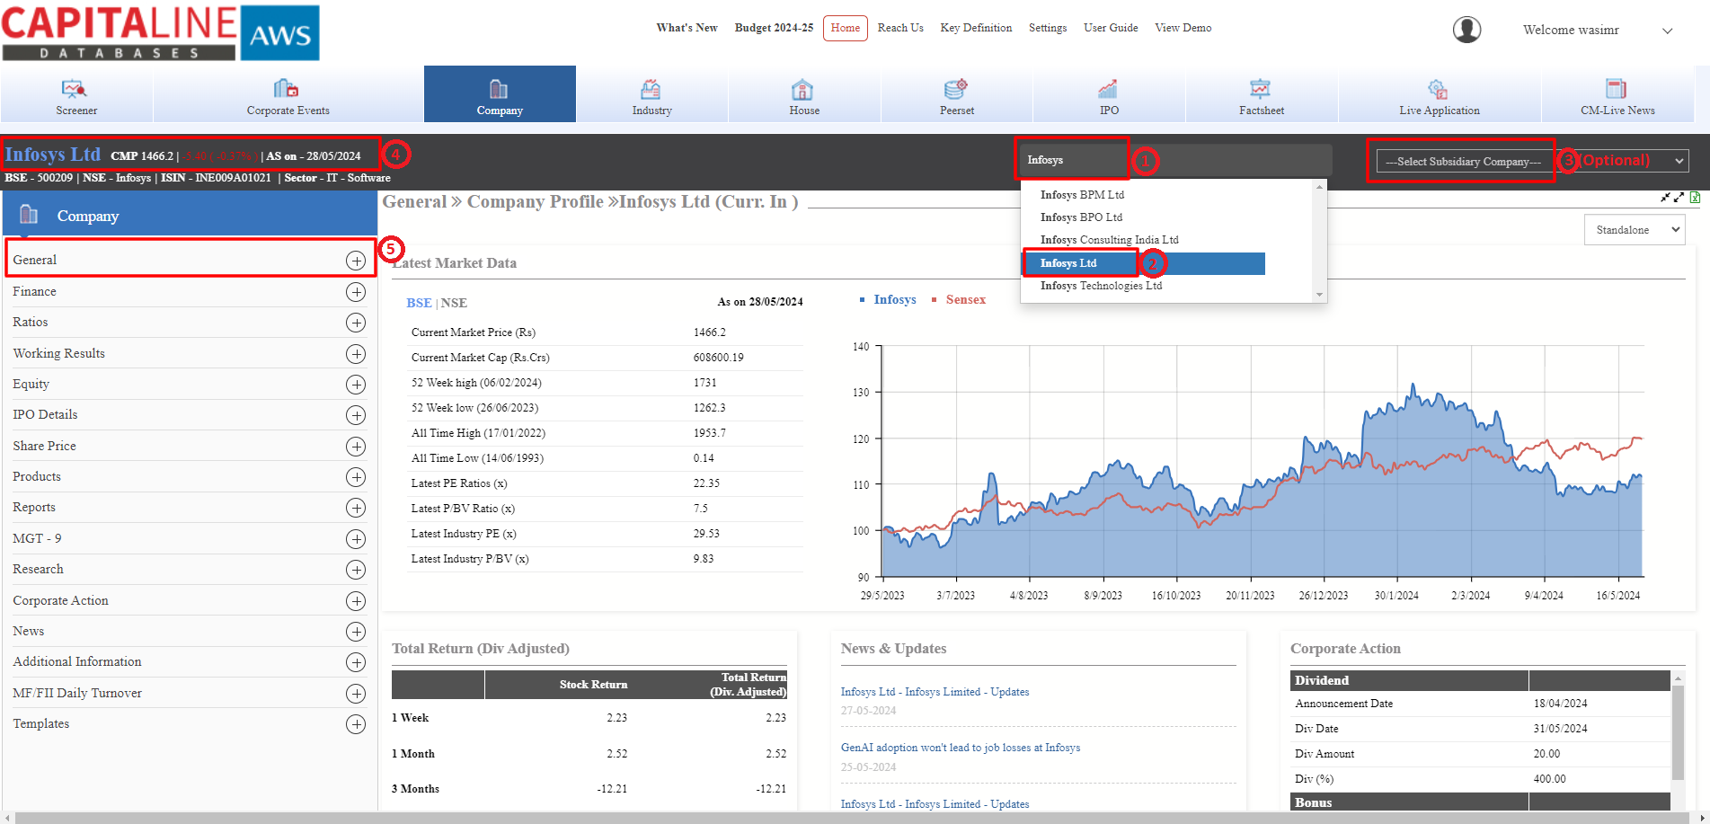1710x824 pixels.
Task: Open the Standalone dropdown
Action: (1634, 230)
